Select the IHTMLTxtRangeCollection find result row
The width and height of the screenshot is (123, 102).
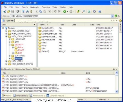(x=58, y=91)
